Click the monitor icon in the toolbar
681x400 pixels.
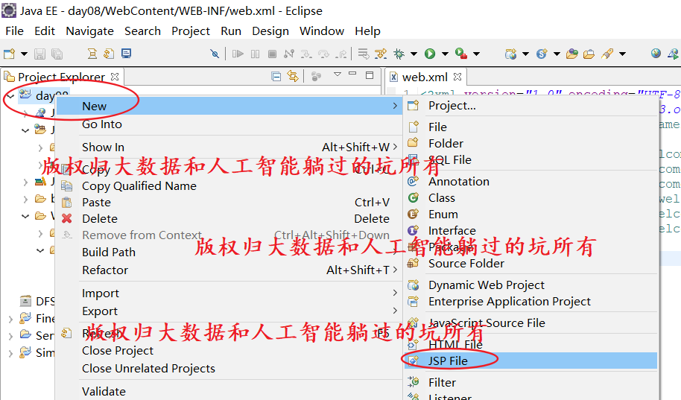point(127,54)
